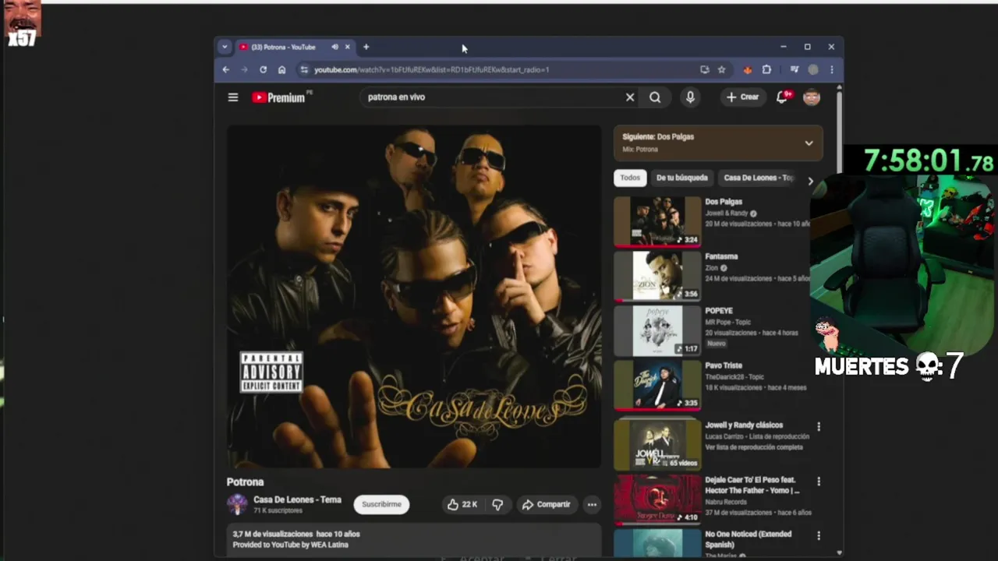Open site information icon in address bar

tap(303, 70)
